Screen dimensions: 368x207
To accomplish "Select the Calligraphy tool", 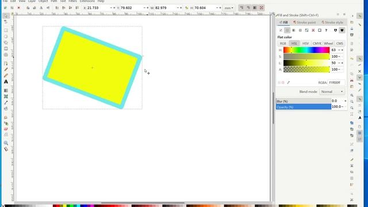I will point(6,75).
